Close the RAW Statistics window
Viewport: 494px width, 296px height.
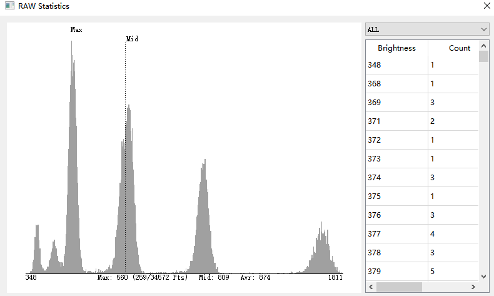pos(487,6)
